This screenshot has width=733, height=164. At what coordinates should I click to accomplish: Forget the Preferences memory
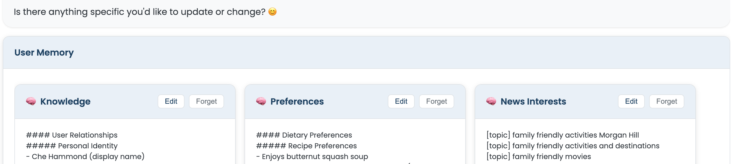436,102
